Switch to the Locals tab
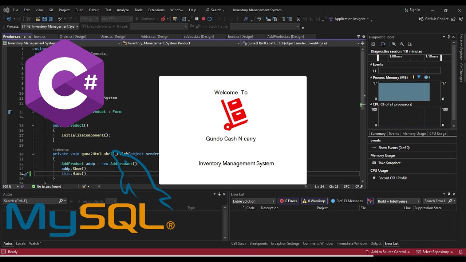Image resolution: width=466 pixels, height=262 pixels. point(21,243)
